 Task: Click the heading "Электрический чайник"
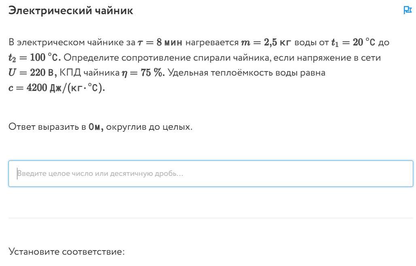[x=71, y=11]
